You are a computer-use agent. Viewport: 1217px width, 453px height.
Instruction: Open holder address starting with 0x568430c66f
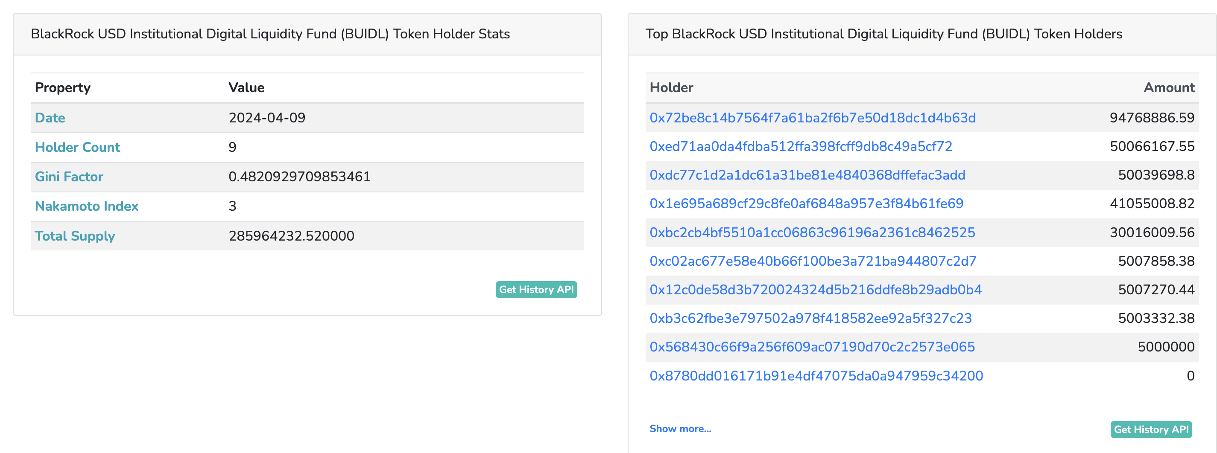[x=812, y=347]
